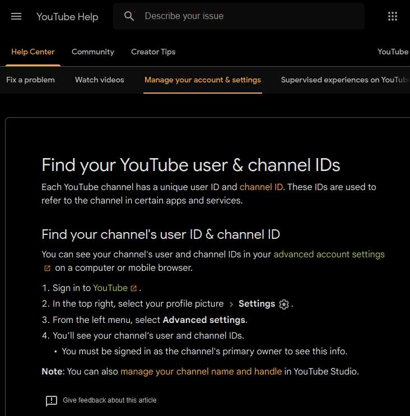Follow the channel ID link
Screen dimensions: 410x416
pyautogui.click(x=261, y=187)
